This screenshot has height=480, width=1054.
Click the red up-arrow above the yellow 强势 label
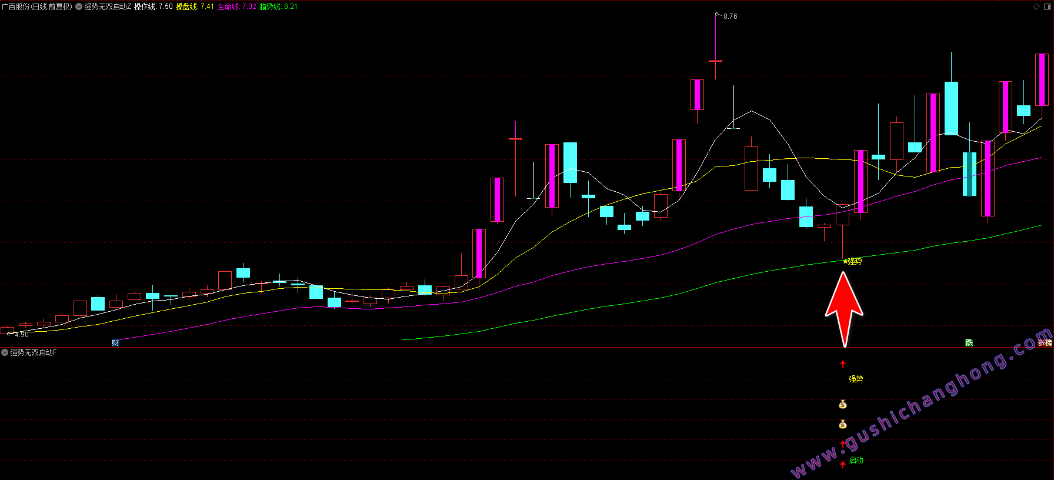click(x=843, y=364)
